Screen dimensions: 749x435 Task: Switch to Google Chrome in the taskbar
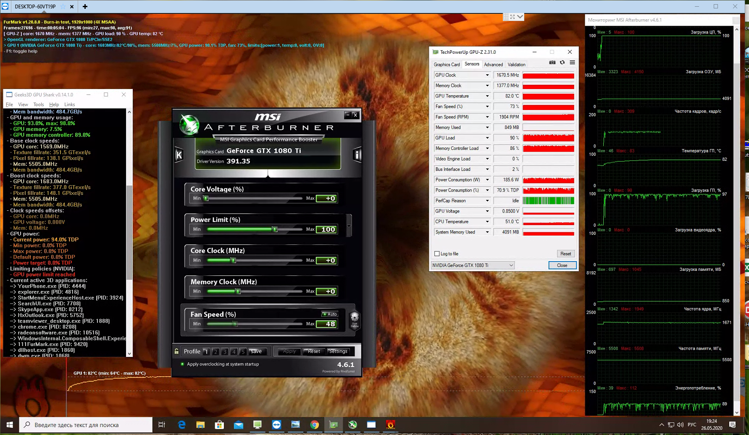click(x=314, y=425)
